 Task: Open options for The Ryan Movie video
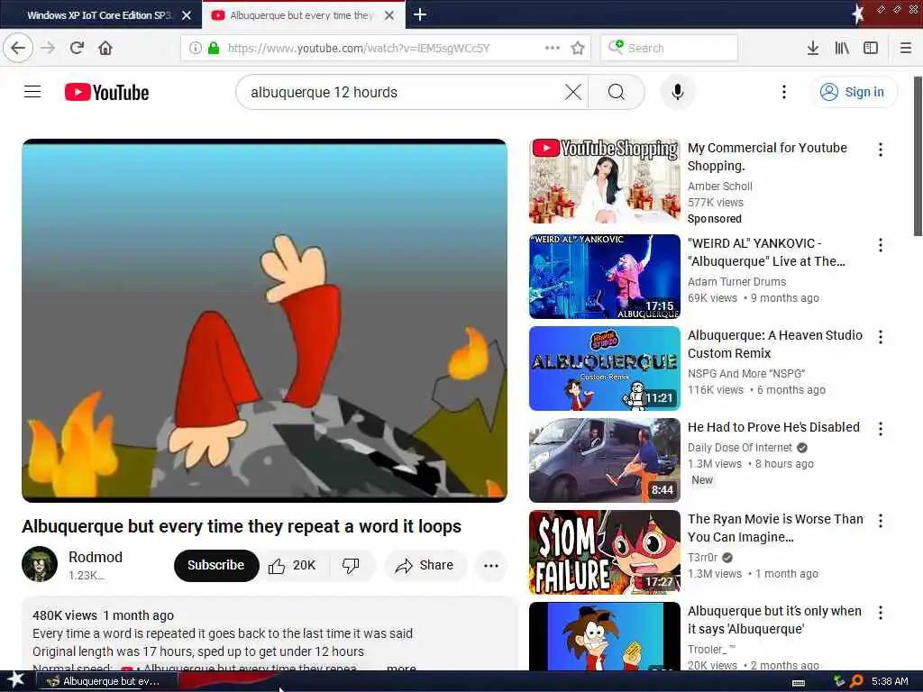[880, 520]
